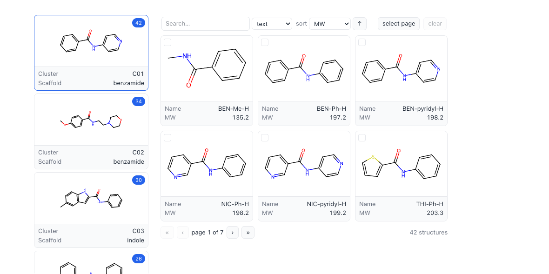Viewport: 549px width, 274px height.
Task: Click the BEN-Me-H molecule image
Action: (207, 68)
